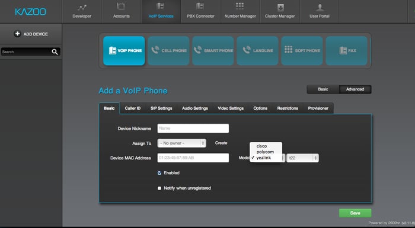This screenshot has width=415, height=228.
Task: Open the PBX Connector icon
Action: click(x=200, y=6)
